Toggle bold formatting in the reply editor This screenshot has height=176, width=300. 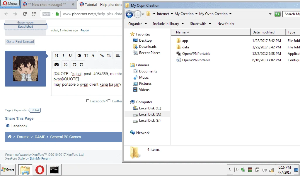(57, 55)
